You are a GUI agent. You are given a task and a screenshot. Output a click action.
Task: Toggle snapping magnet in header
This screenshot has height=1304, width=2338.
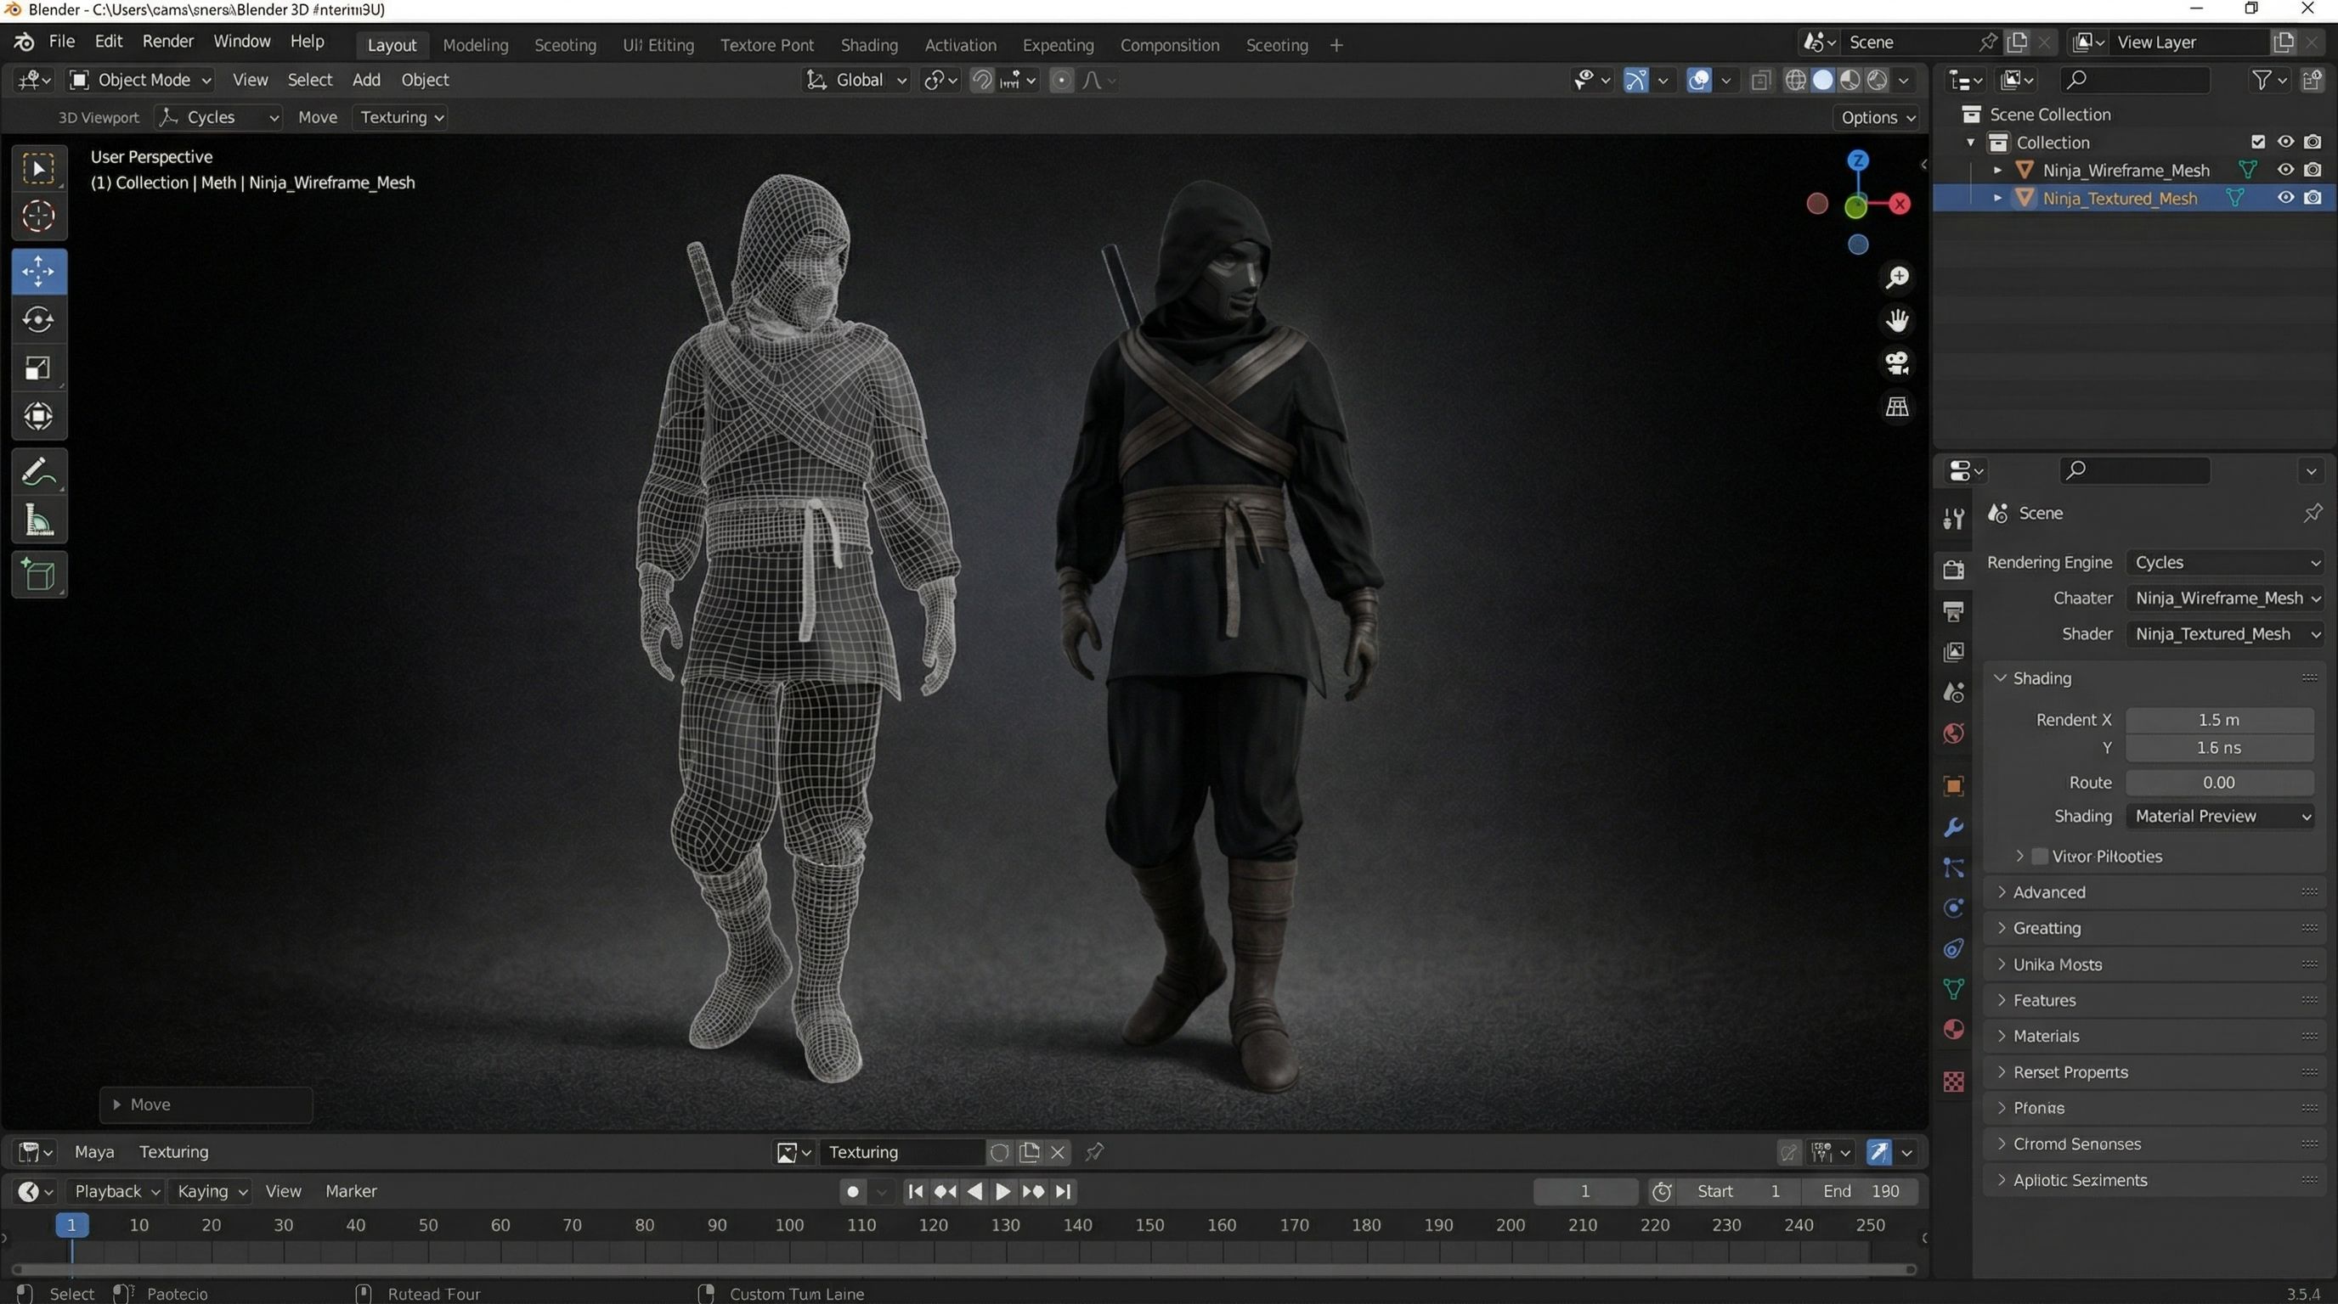[x=981, y=80]
